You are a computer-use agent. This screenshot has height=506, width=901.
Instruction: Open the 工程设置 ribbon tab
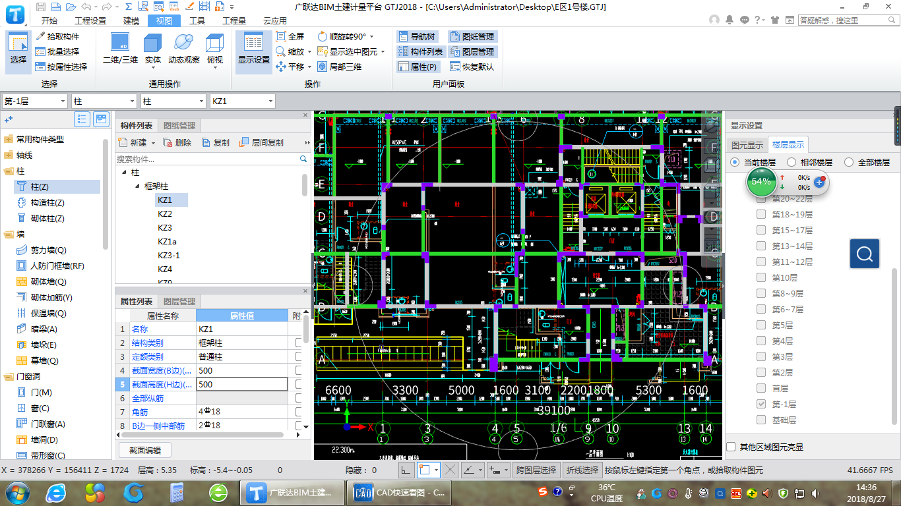click(x=90, y=20)
